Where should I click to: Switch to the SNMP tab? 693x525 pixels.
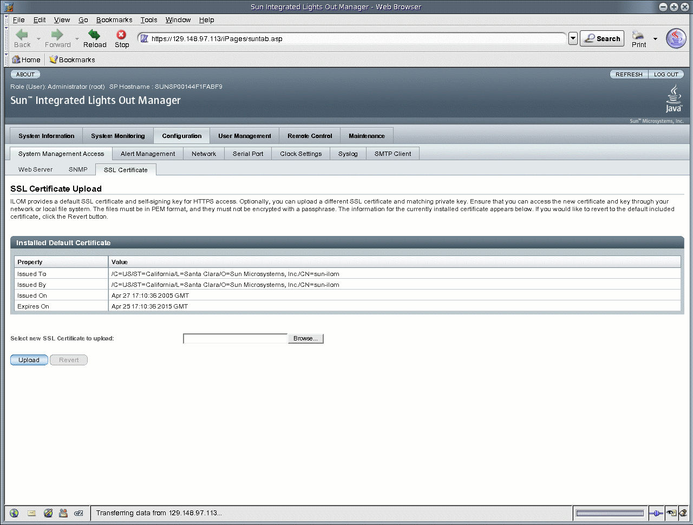point(78,169)
